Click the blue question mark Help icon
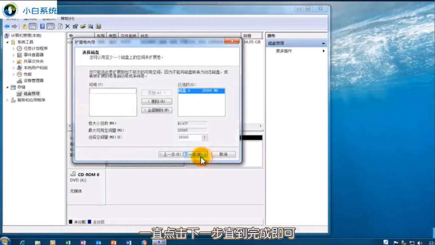This screenshot has height=245, width=435. point(42,26)
